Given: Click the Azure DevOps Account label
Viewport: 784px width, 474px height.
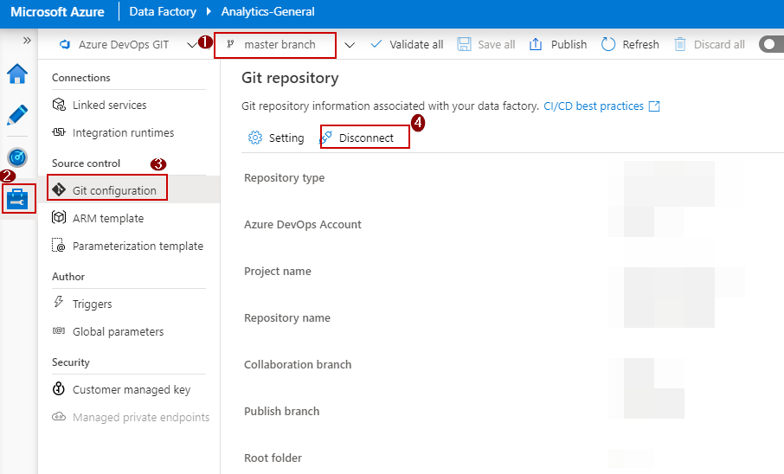Looking at the screenshot, I should [303, 225].
